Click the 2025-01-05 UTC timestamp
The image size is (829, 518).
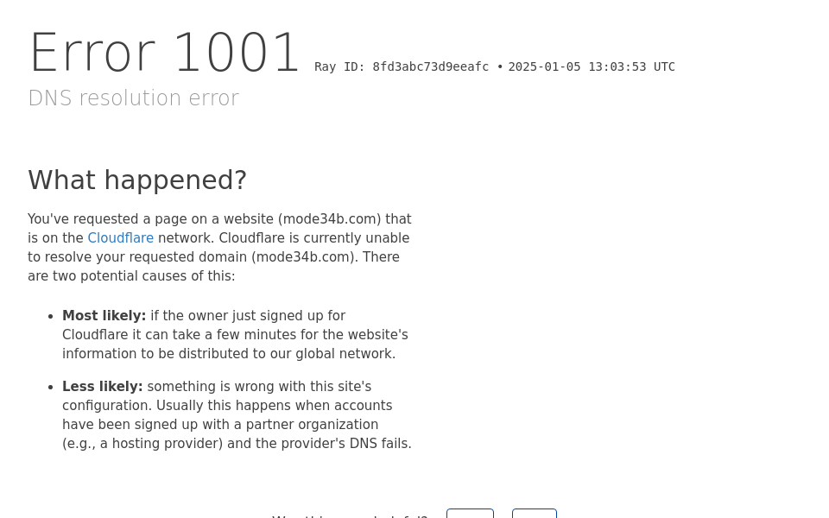tap(592, 67)
